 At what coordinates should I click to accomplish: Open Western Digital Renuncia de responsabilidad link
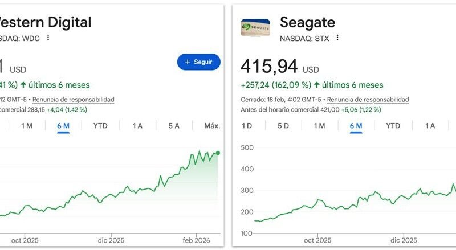[x=73, y=100]
